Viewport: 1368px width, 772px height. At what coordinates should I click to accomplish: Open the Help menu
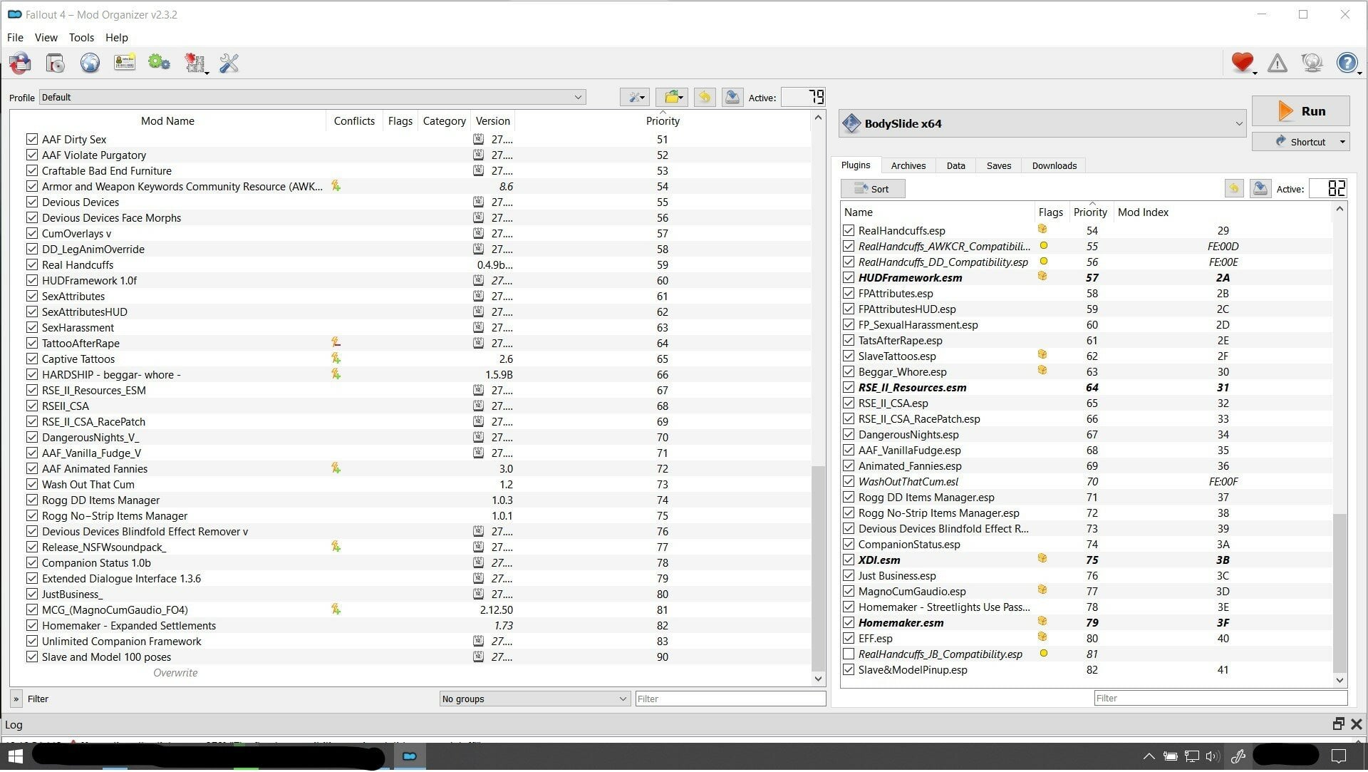[117, 37]
